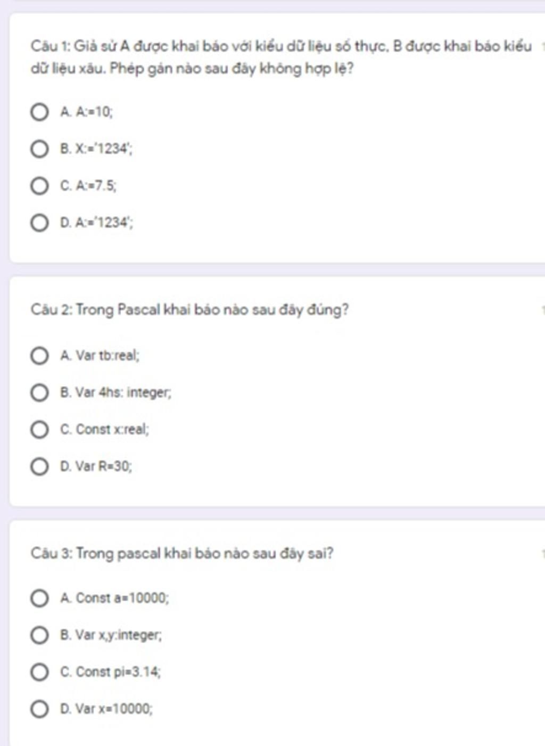
Task: Choose option B. X:='1234'; in Câu 1
Action: (x=39, y=149)
